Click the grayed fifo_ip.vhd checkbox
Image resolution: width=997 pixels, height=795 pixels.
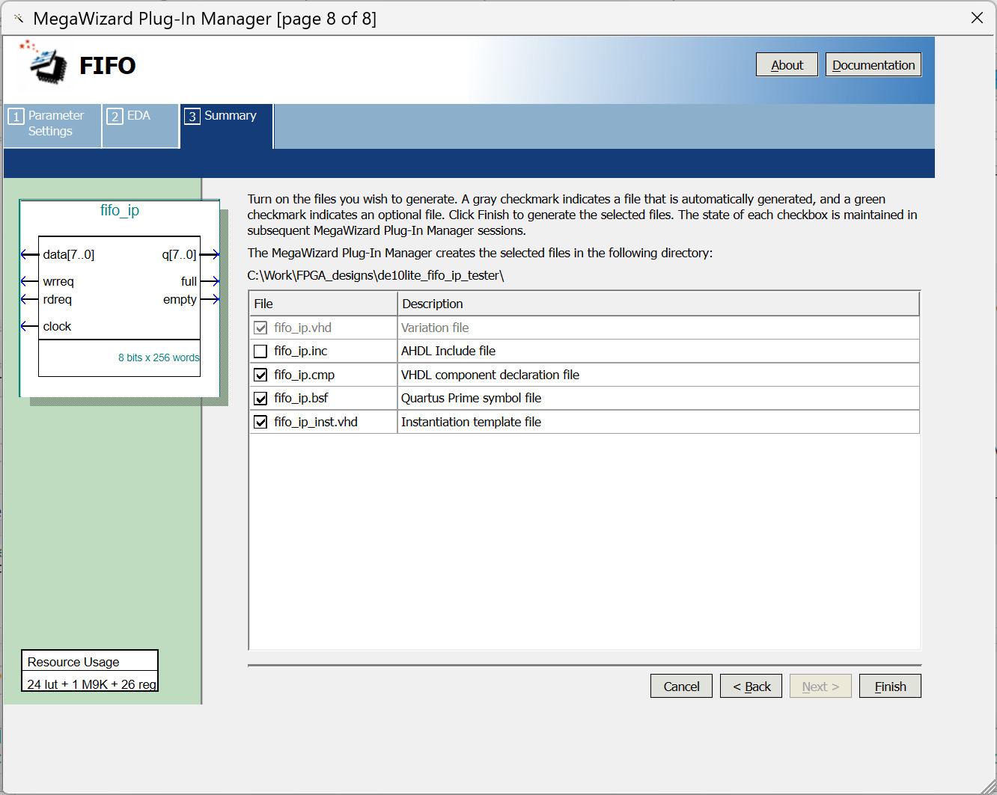point(260,328)
